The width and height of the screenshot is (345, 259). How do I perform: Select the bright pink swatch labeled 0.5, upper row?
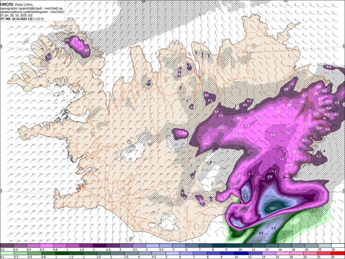(46, 246)
